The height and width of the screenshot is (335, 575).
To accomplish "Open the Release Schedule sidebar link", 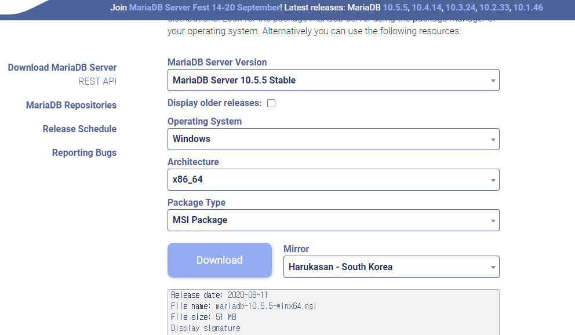I will 79,129.
